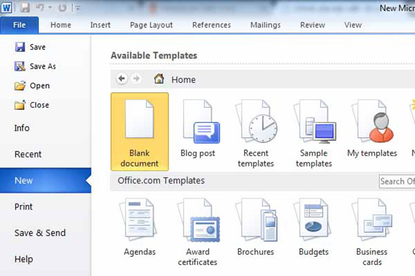Viewport: 415px width, 276px height.
Task: Select the Blank document template
Action: pos(139,132)
